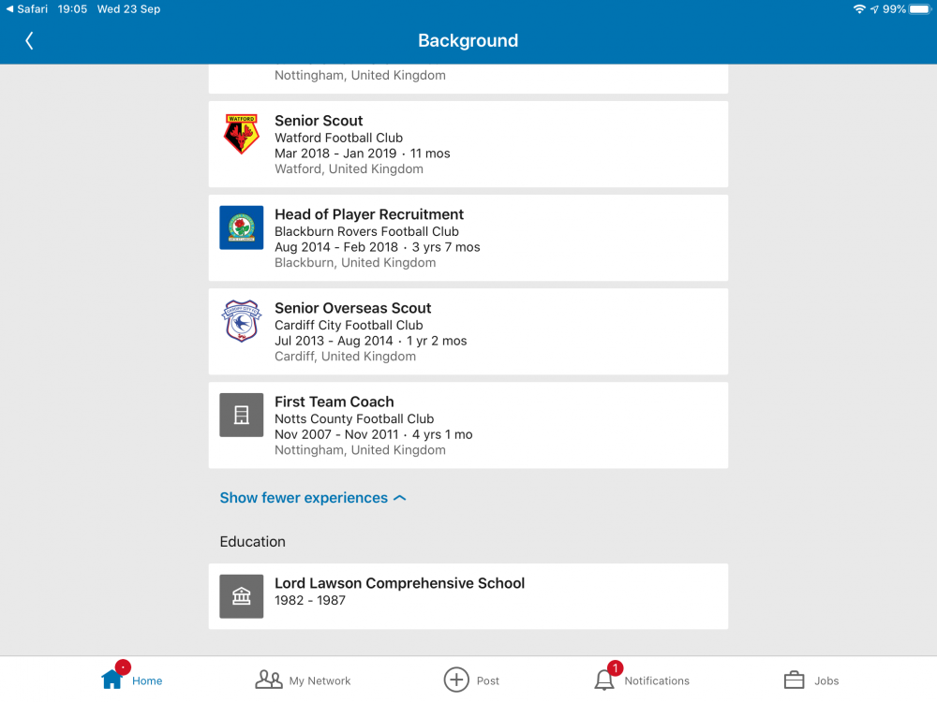
Task: Tap the Watford Football Club logo
Action: [x=241, y=134]
